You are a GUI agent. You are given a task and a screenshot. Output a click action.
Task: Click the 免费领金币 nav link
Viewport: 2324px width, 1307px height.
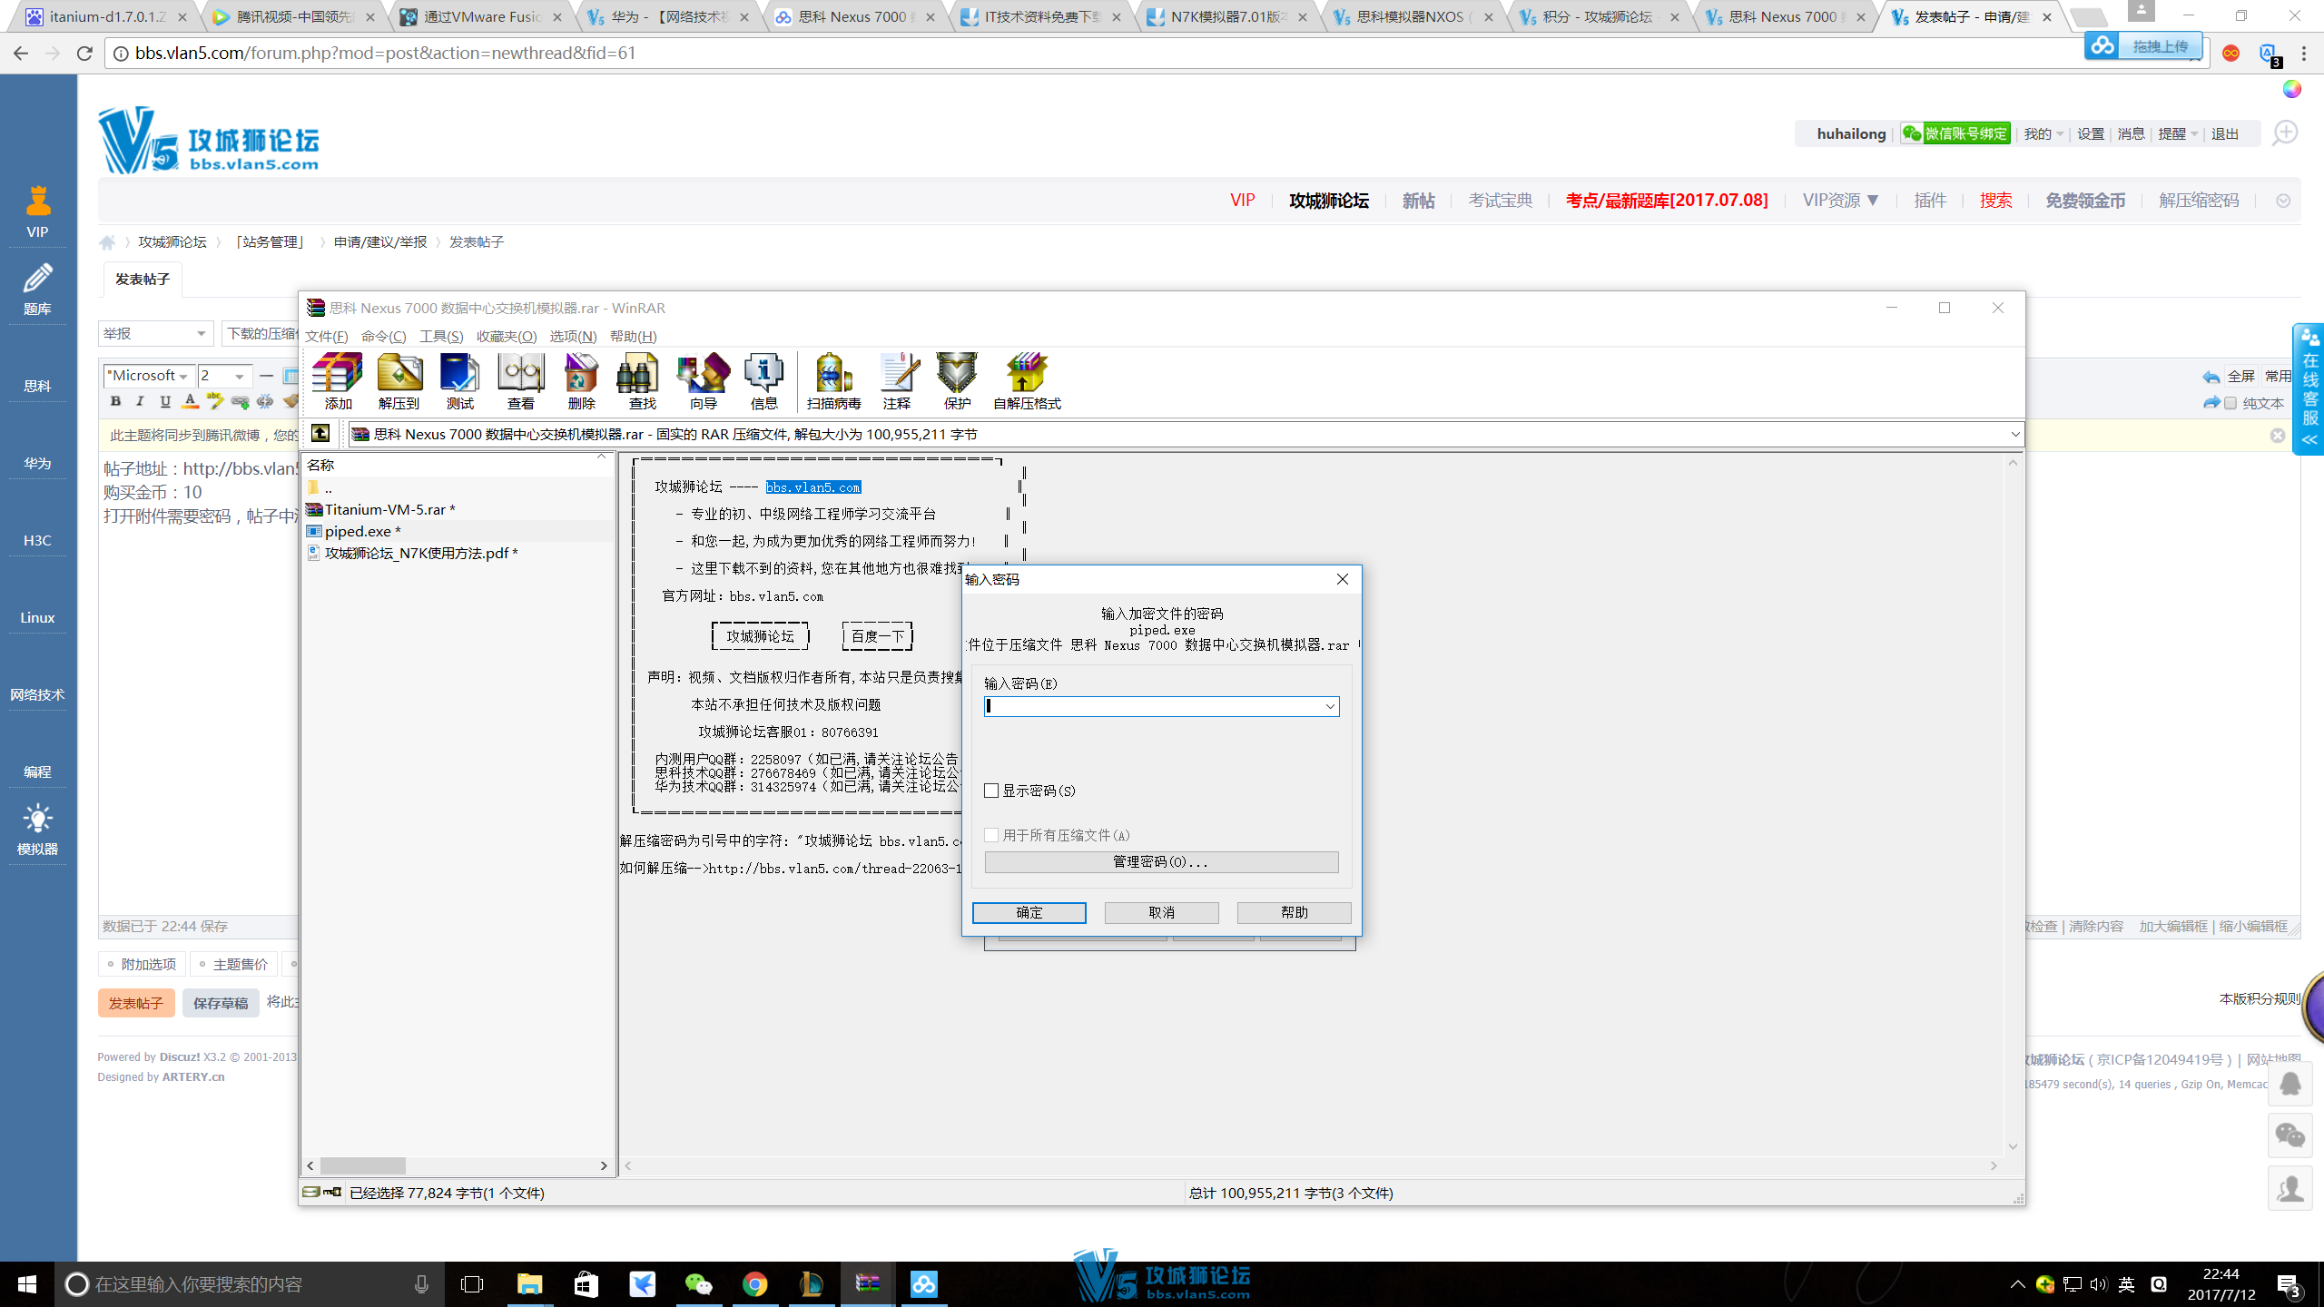coord(2085,201)
